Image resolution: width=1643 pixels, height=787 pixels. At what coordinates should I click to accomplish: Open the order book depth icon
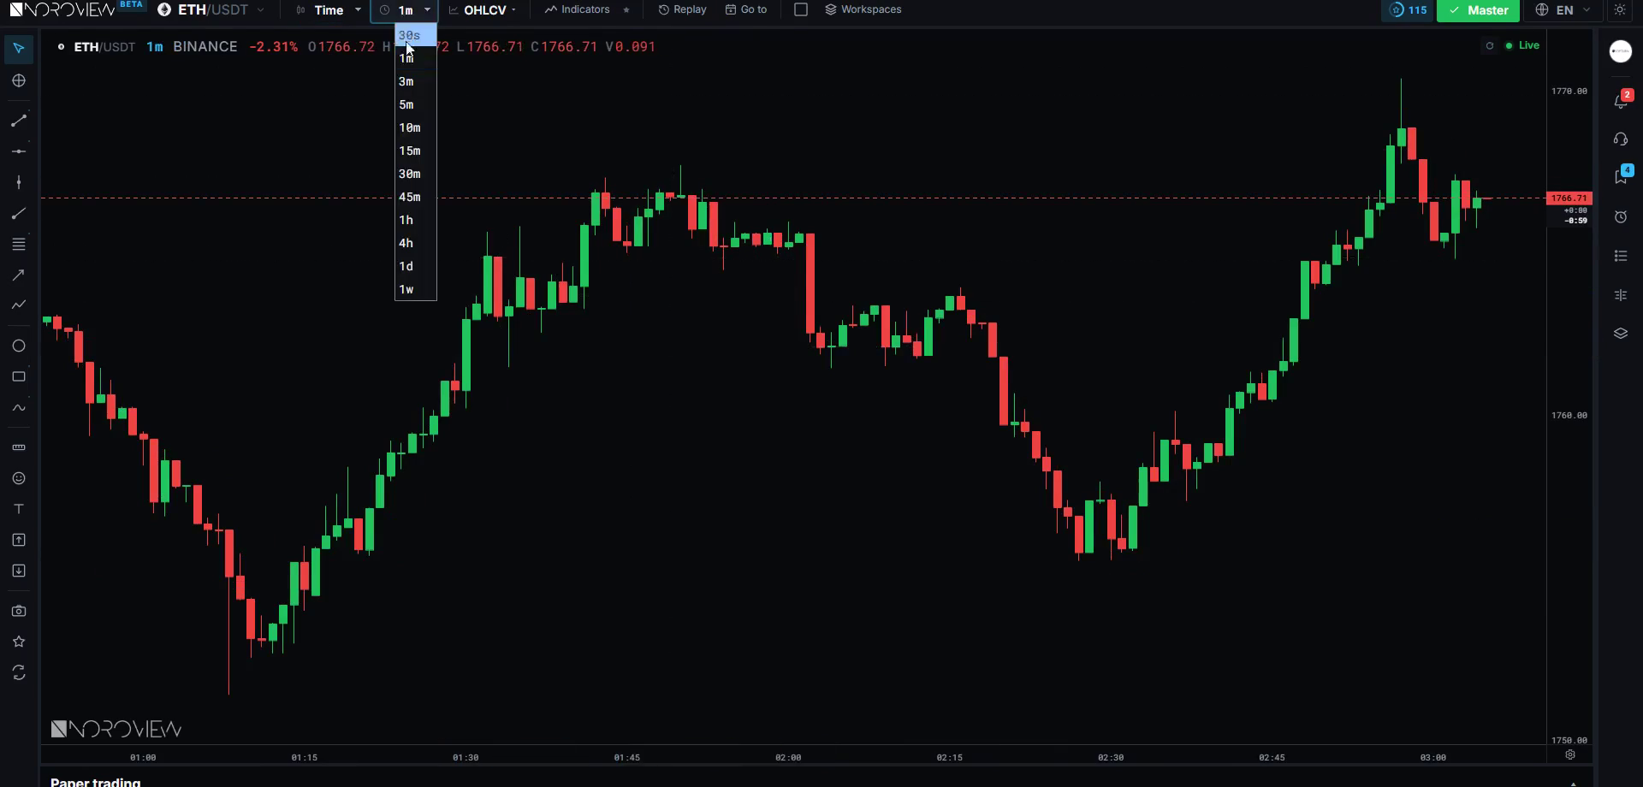coord(1621,295)
